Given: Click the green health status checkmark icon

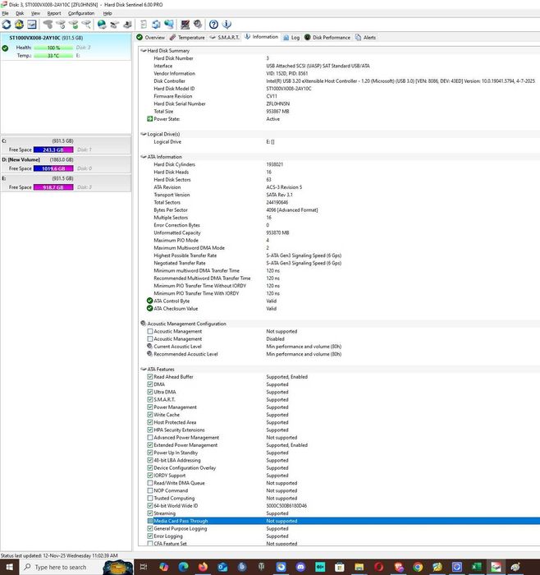Looking at the screenshot, I should pyautogui.click(x=5, y=48).
